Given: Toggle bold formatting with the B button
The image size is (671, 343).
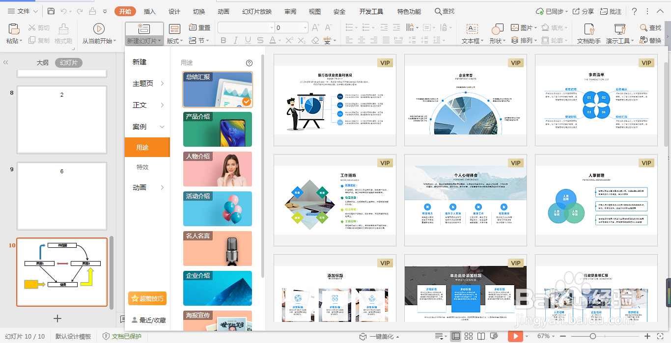Looking at the screenshot, I should (224, 39).
